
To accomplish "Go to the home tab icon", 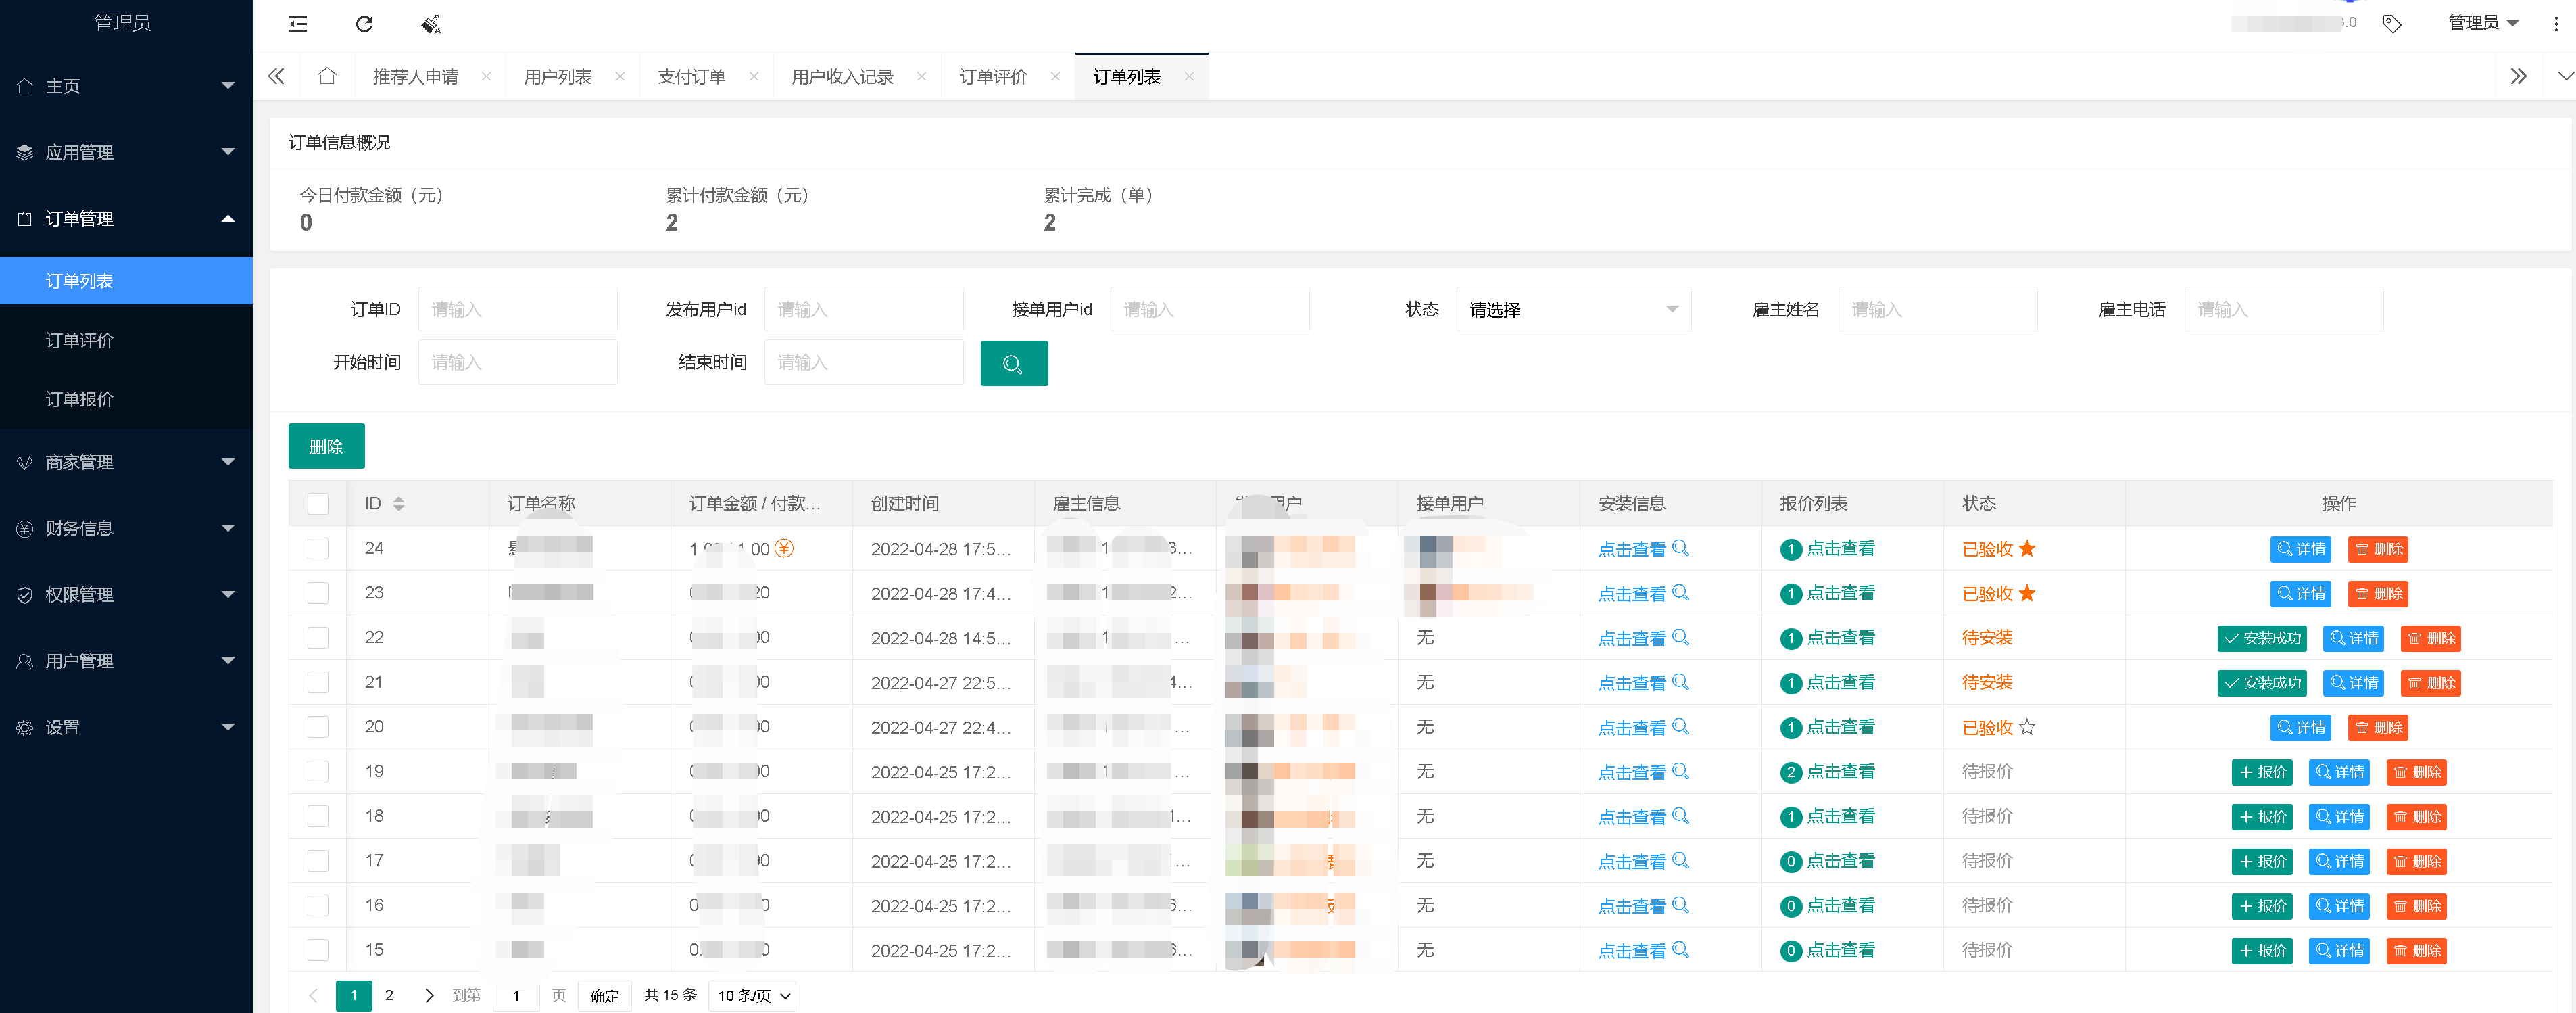I will click(327, 76).
